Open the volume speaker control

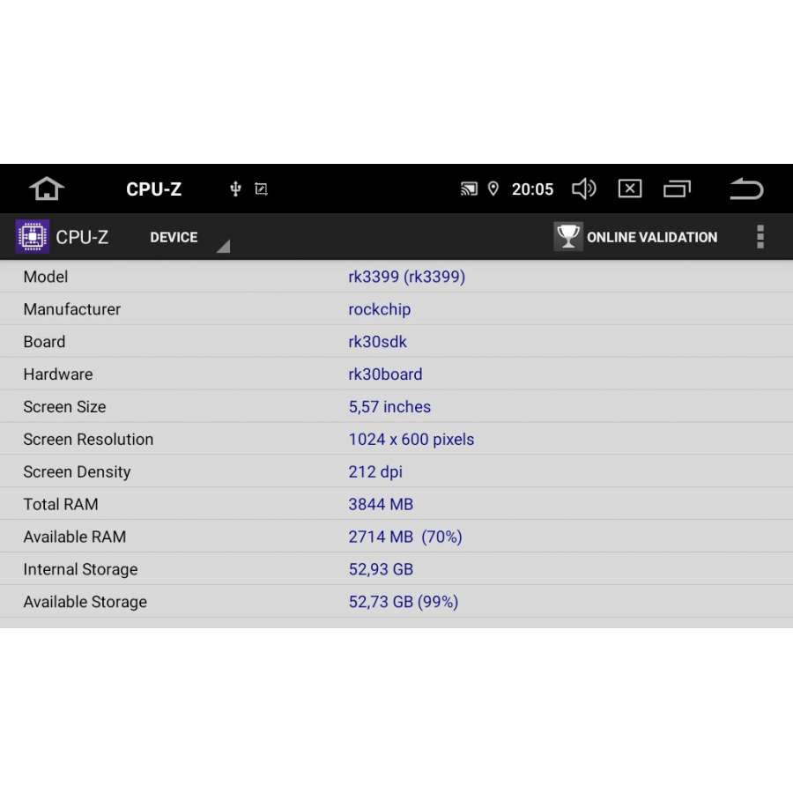pos(583,189)
